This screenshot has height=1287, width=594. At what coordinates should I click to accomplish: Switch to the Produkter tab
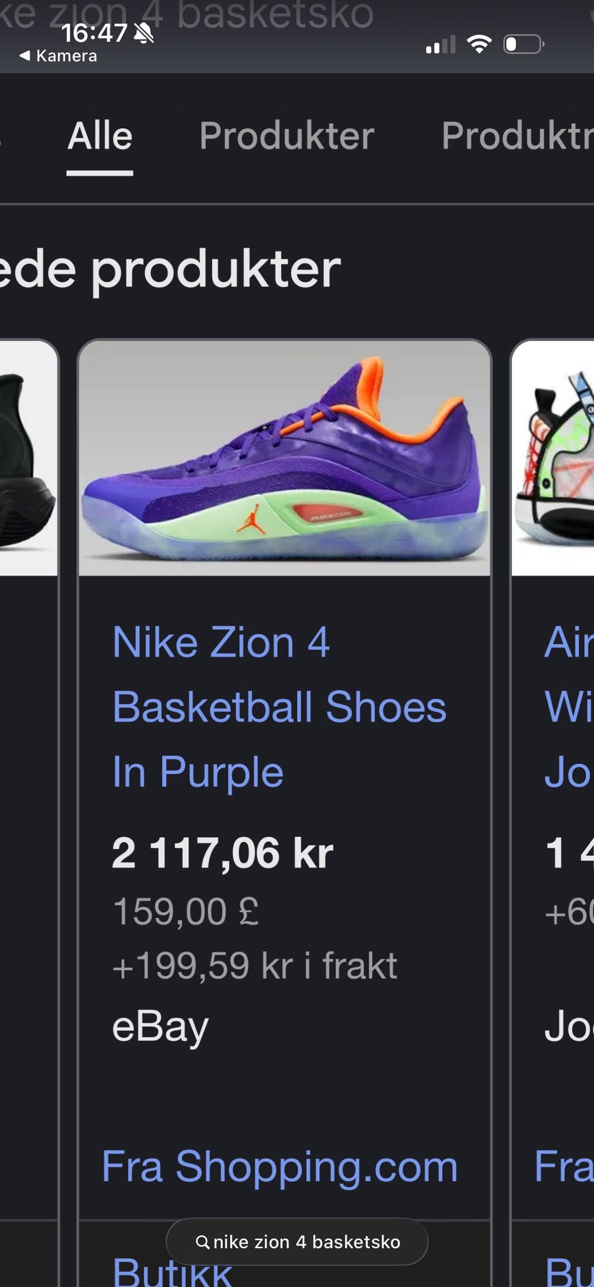pos(286,135)
